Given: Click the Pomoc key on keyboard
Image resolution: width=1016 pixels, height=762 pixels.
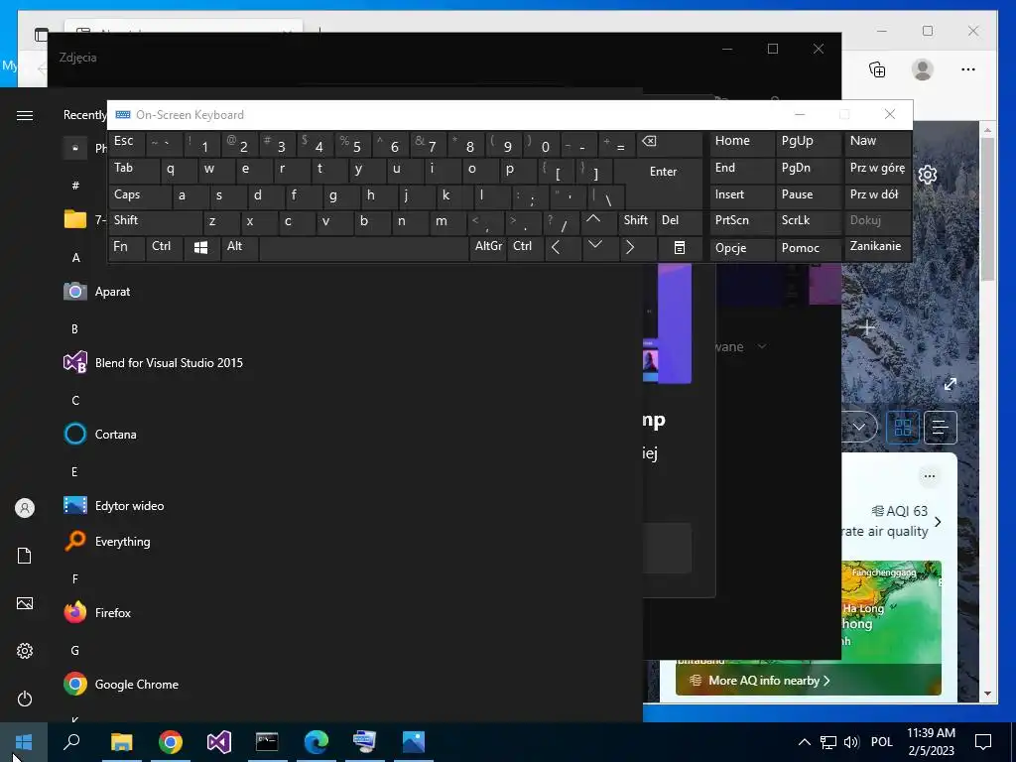Looking at the screenshot, I should (x=809, y=249).
